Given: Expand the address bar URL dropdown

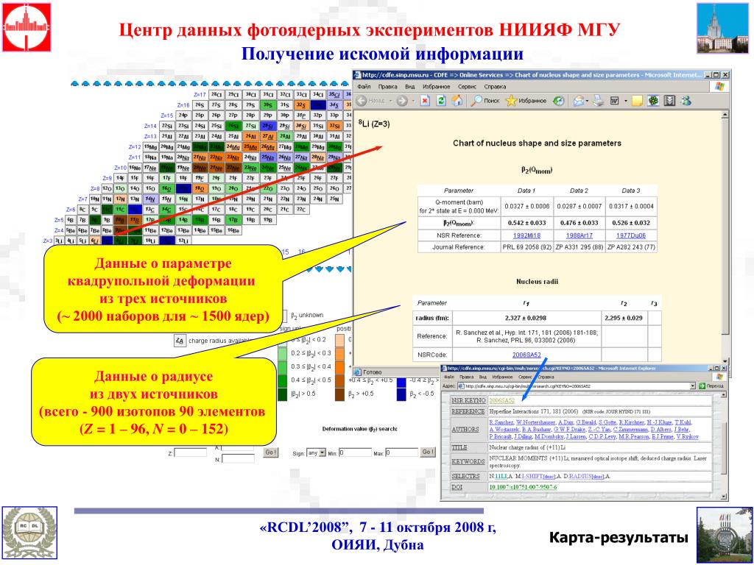Looking at the screenshot, I should pyautogui.click(x=693, y=385).
